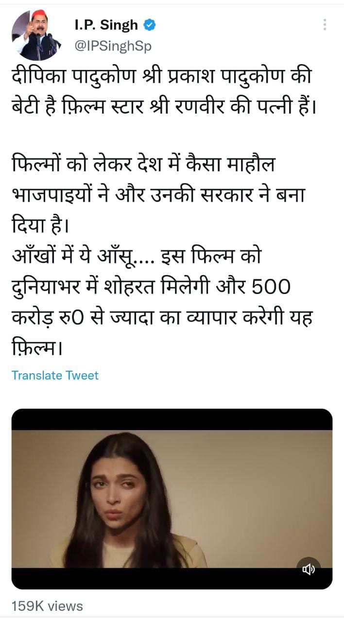344x622 pixels.
Task: Tap the name प्रकाश पादुकोण in the tweet
Action: coord(233,77)
